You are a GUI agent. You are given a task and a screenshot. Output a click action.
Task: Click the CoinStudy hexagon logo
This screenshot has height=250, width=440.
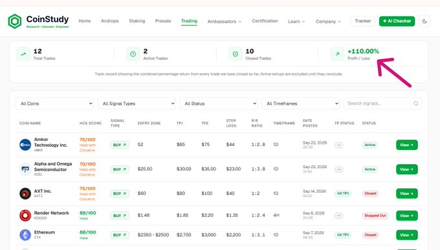[x=15, y=21]
